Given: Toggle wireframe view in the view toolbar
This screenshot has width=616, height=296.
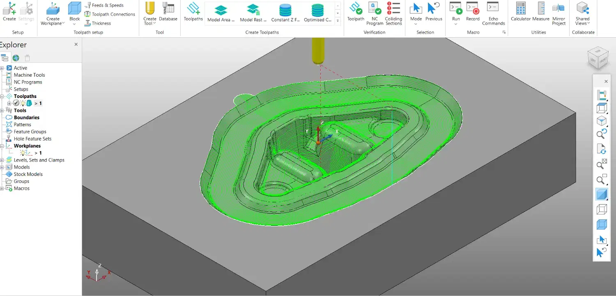Looking at the screenshot, I should (x=602, y=209).
